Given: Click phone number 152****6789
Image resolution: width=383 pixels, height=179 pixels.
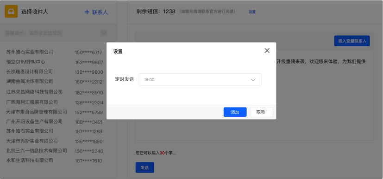Looking at the screenshot, I should 89,113.
